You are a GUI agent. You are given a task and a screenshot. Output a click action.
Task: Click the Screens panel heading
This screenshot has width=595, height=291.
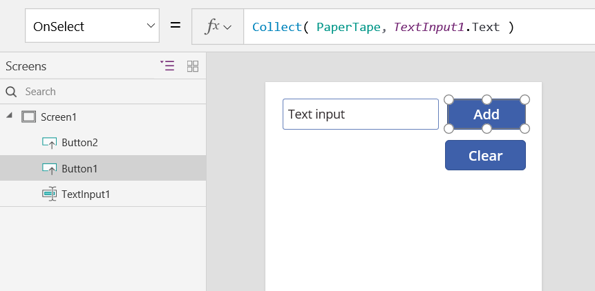[x=26, y=66]
